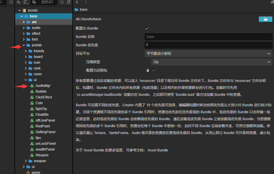Click the fightTip prefab icon
This screenshot has width=274, height=174.
click(32, 109)
